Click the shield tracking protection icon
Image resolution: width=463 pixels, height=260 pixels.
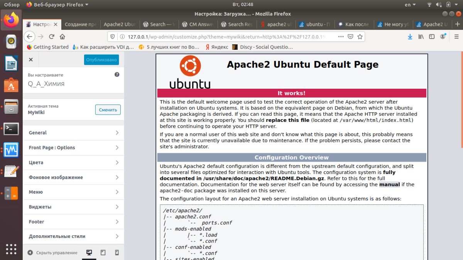pos(113,37)
